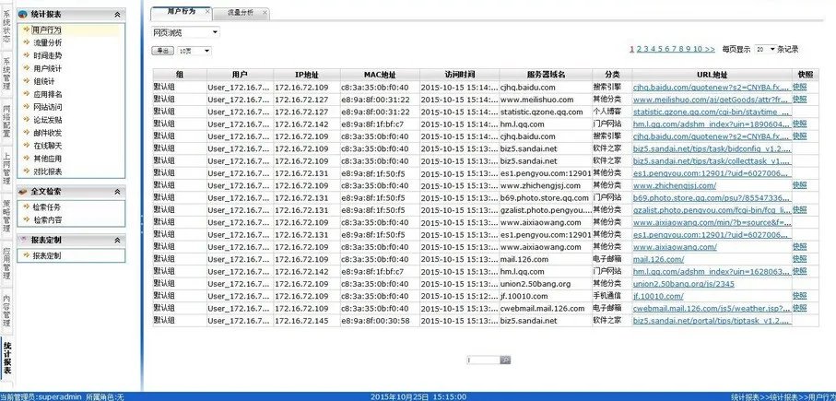Viewport: 836px width, 401px height.
Task: Open 检索任务 under 全文检索
Action: [47, 206]
